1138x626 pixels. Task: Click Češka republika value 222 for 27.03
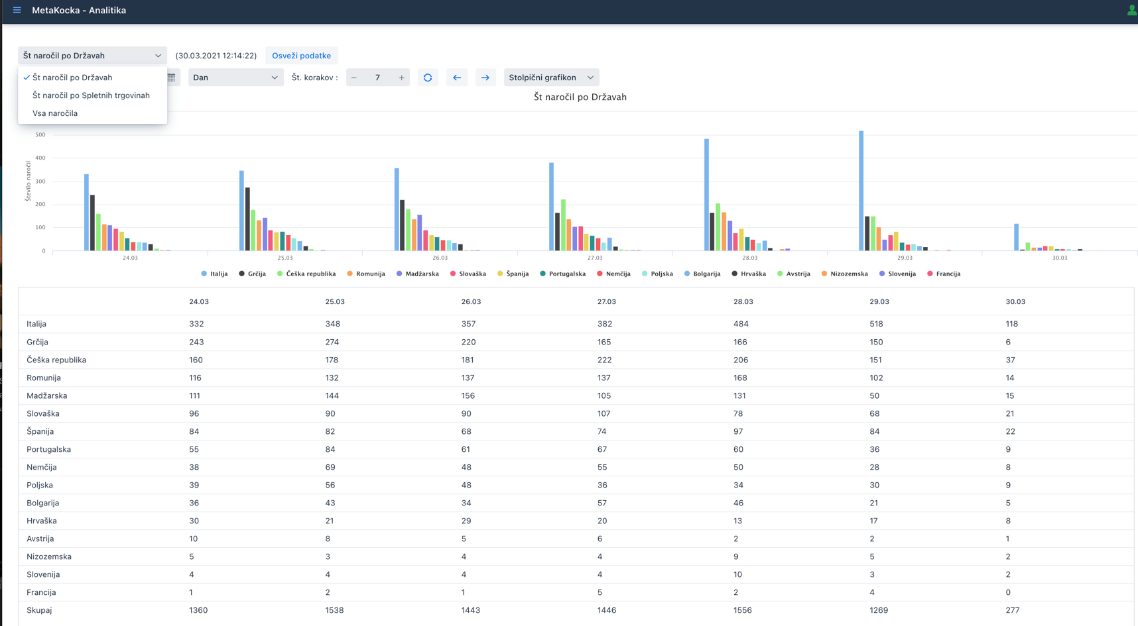pos(605,360)
